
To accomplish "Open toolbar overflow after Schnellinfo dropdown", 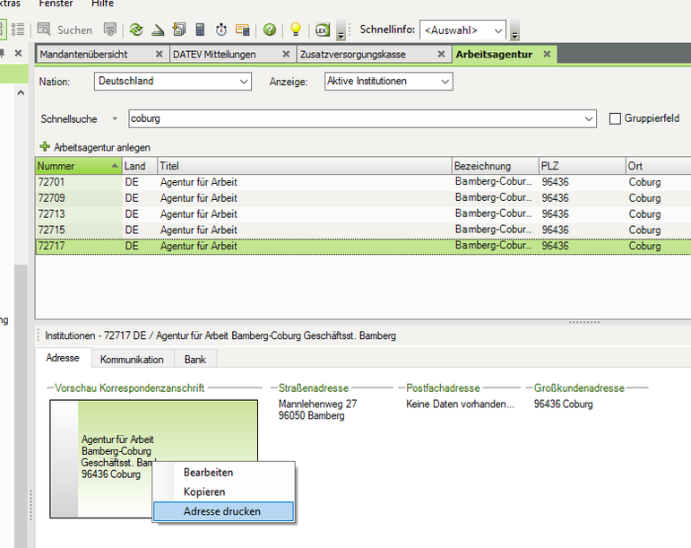I will [514, 30].
